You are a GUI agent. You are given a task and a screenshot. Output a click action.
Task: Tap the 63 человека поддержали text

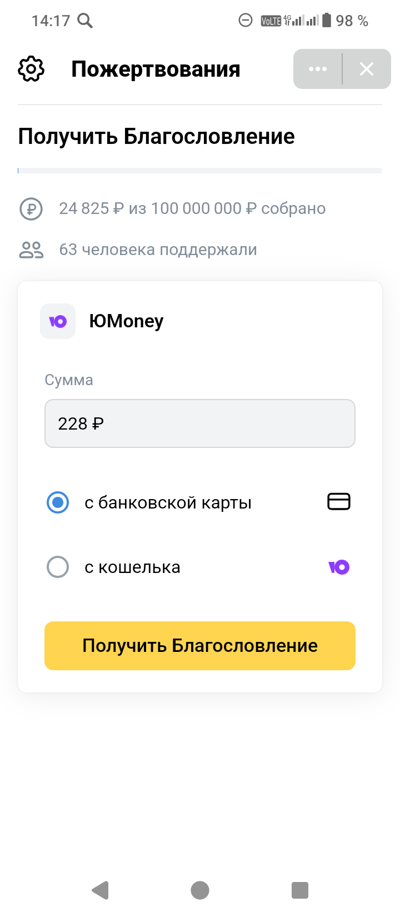158,250
